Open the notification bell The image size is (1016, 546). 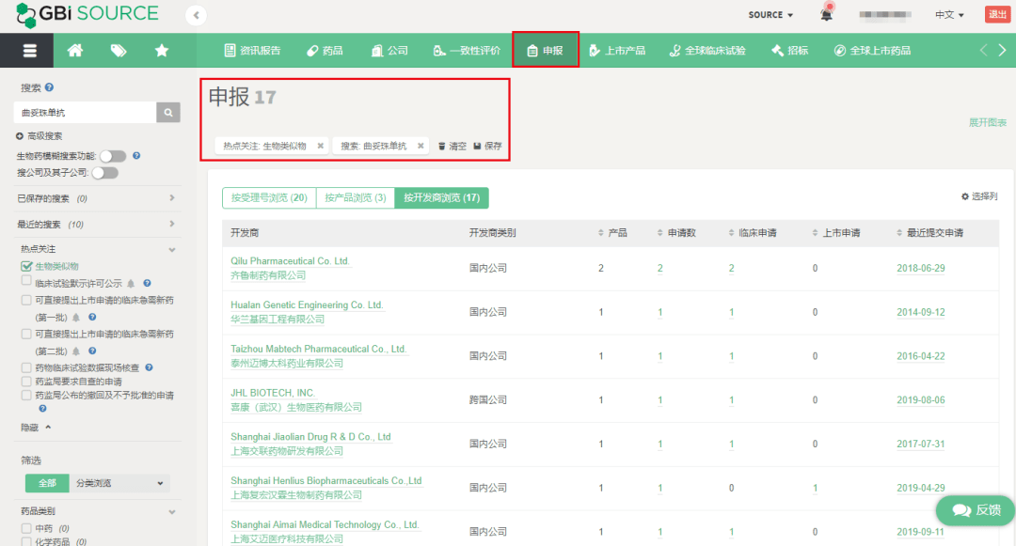click(826, 14)
